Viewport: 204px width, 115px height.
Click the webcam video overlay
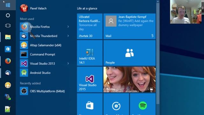[x=186, y=12]
